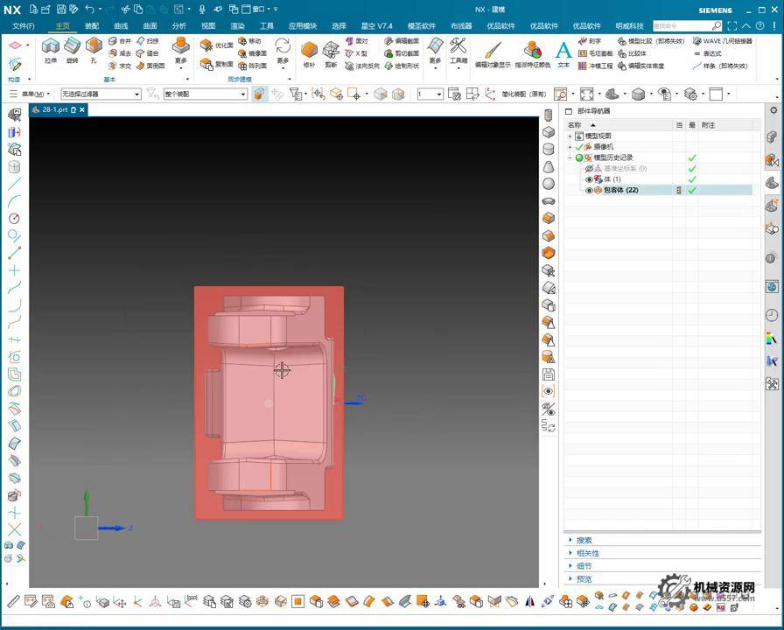
Task: Open the 文本 (Text) tool
Action: point(563,51)
